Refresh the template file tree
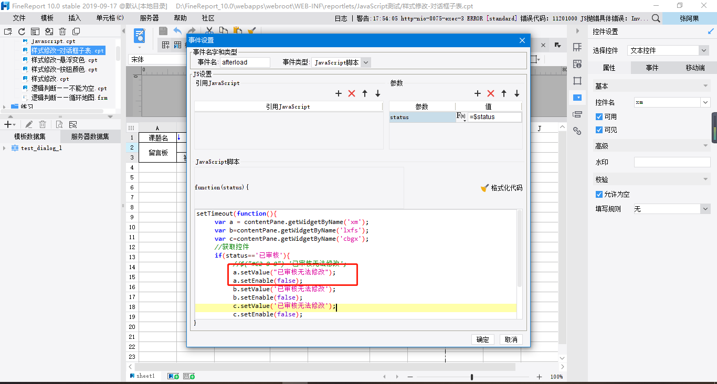The image size is (717, 384). [x=22, y=31]
